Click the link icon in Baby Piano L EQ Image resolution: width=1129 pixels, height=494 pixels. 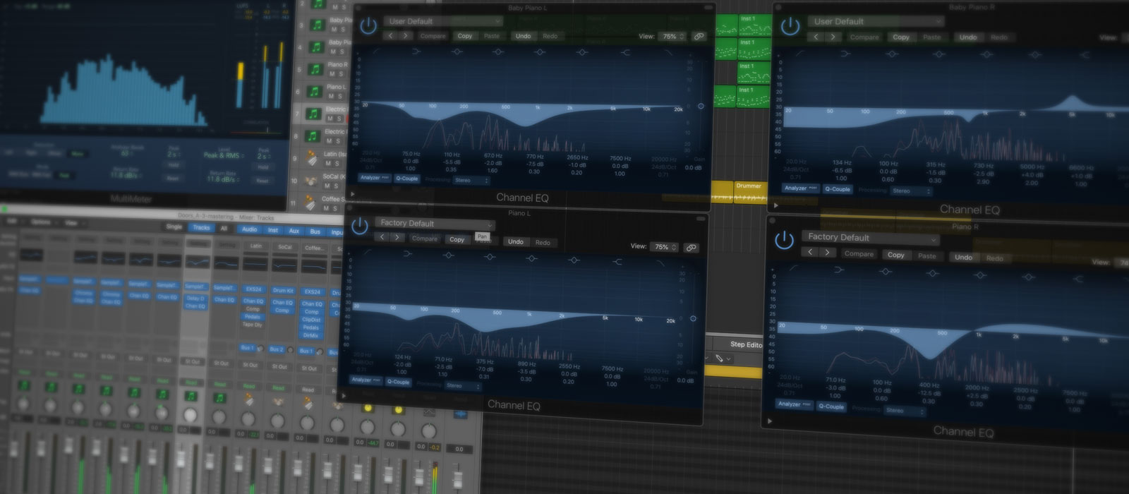pyautogui.click(x=699, y=37)
